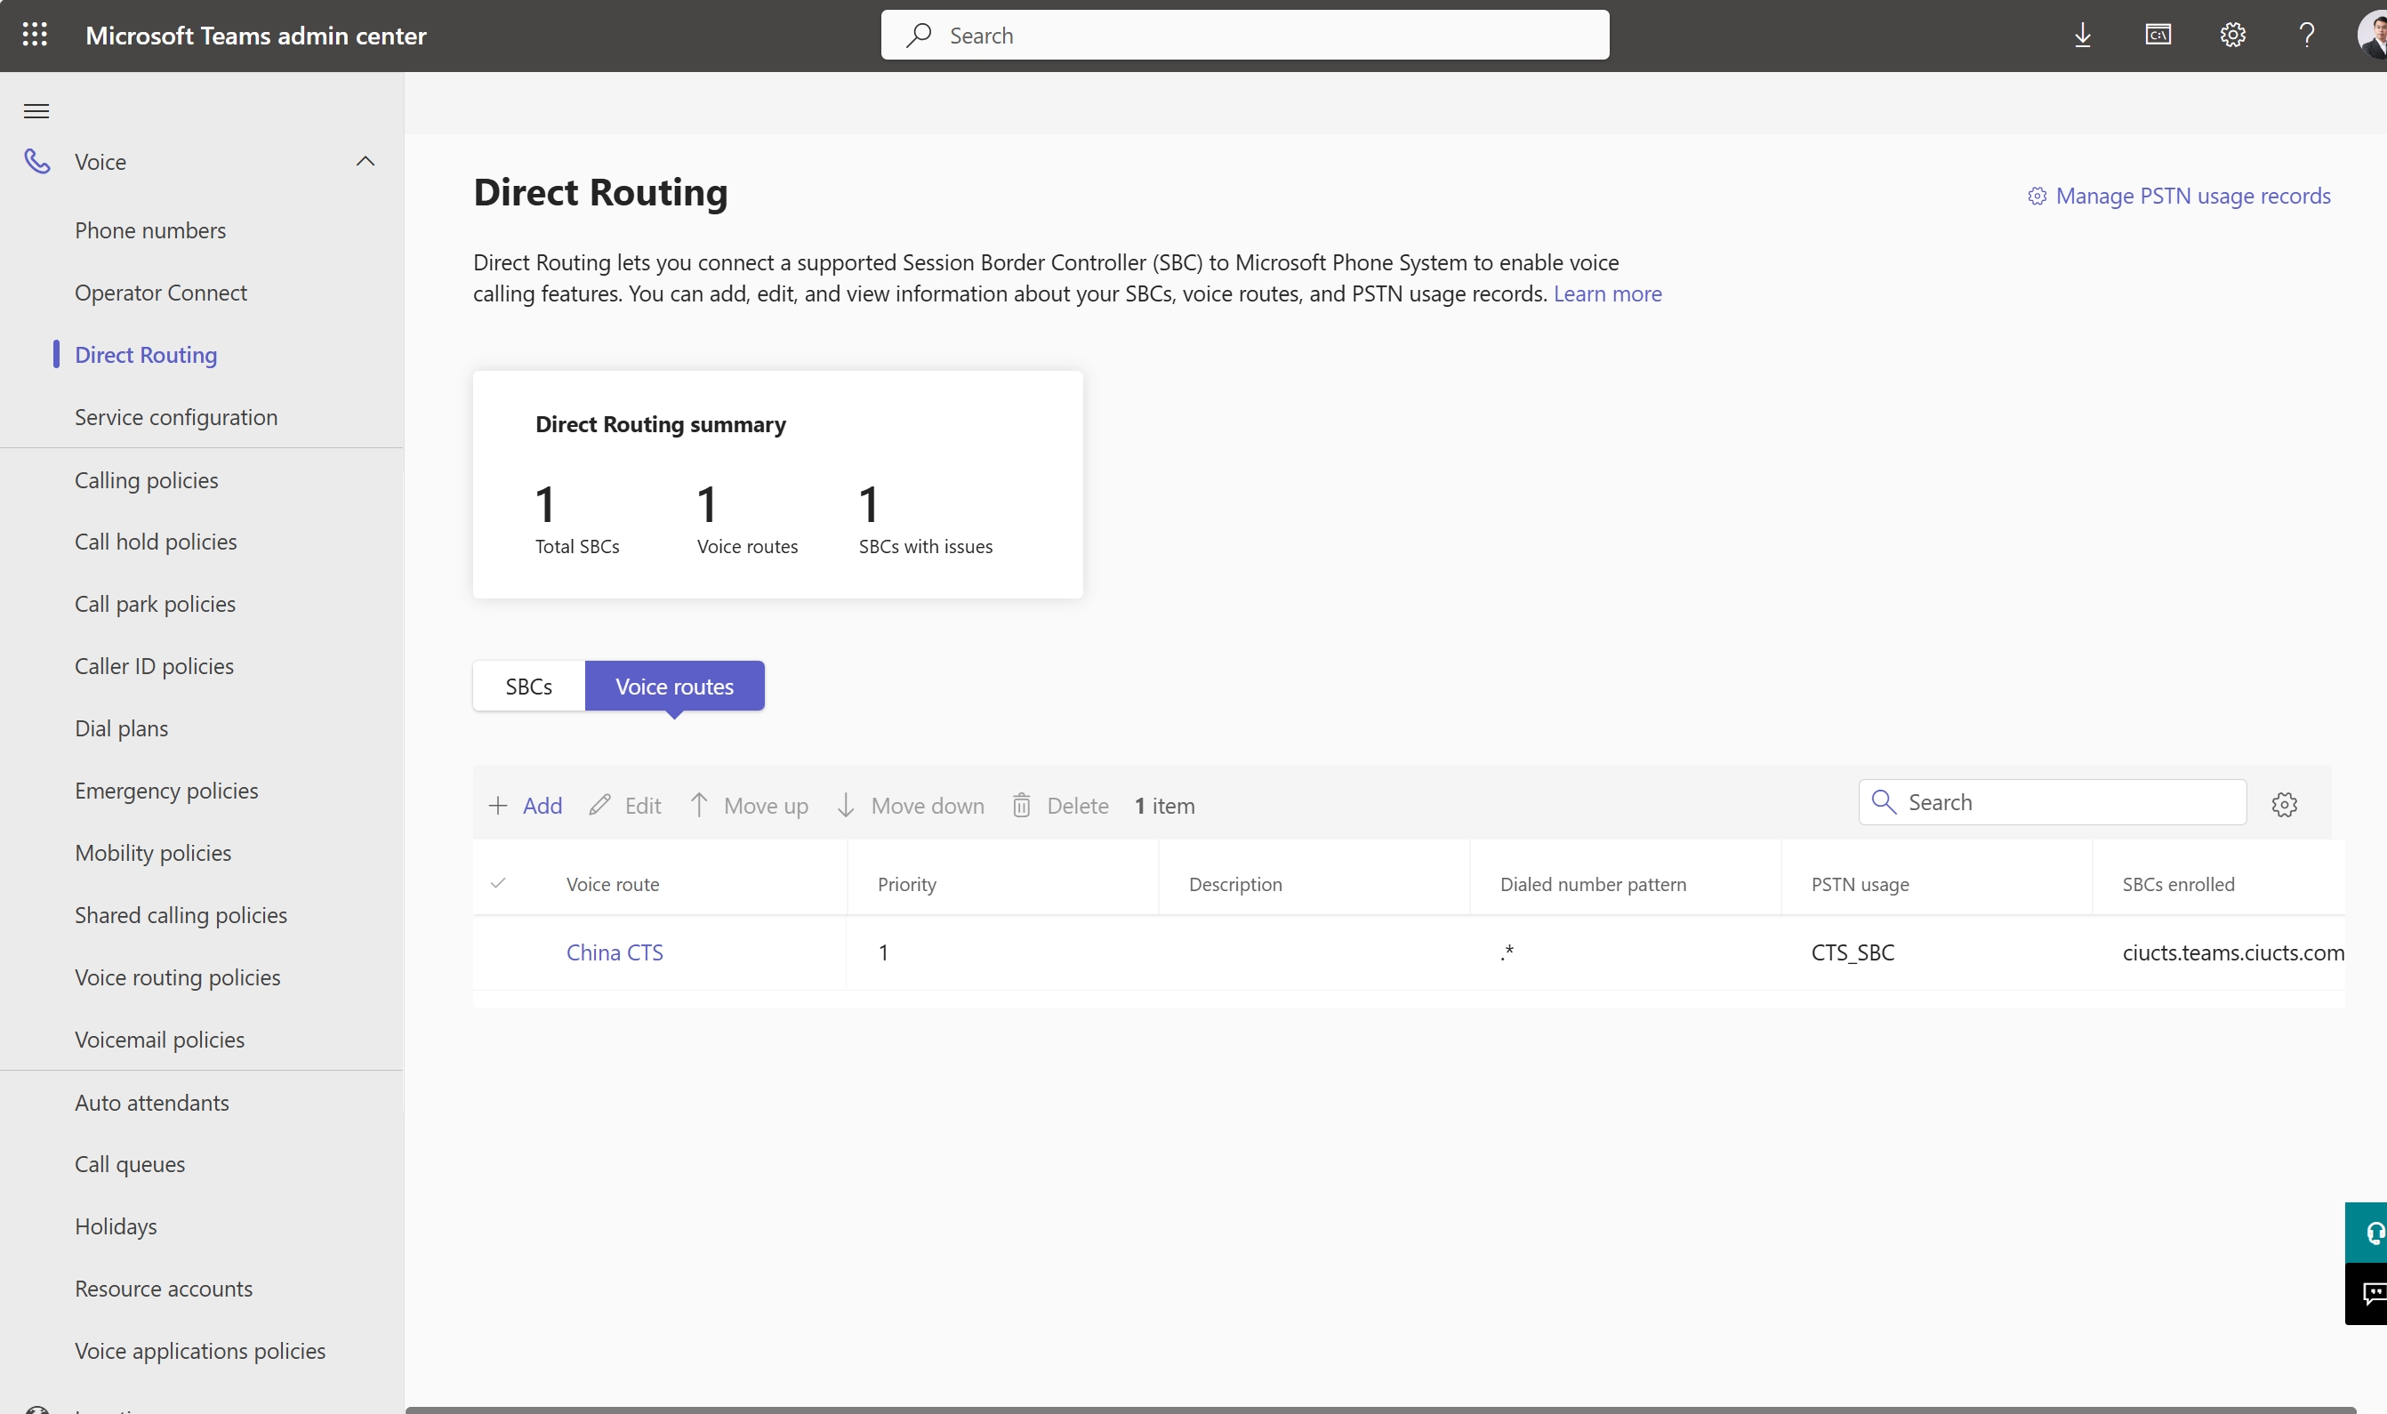Select Direct Routing in sidebar
Screen dimensions: 2387x1414
tap(146, 355)
